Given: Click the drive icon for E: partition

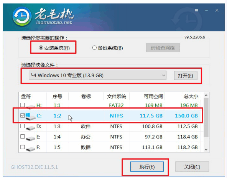Looking at the screenshot, I should 31,138.
